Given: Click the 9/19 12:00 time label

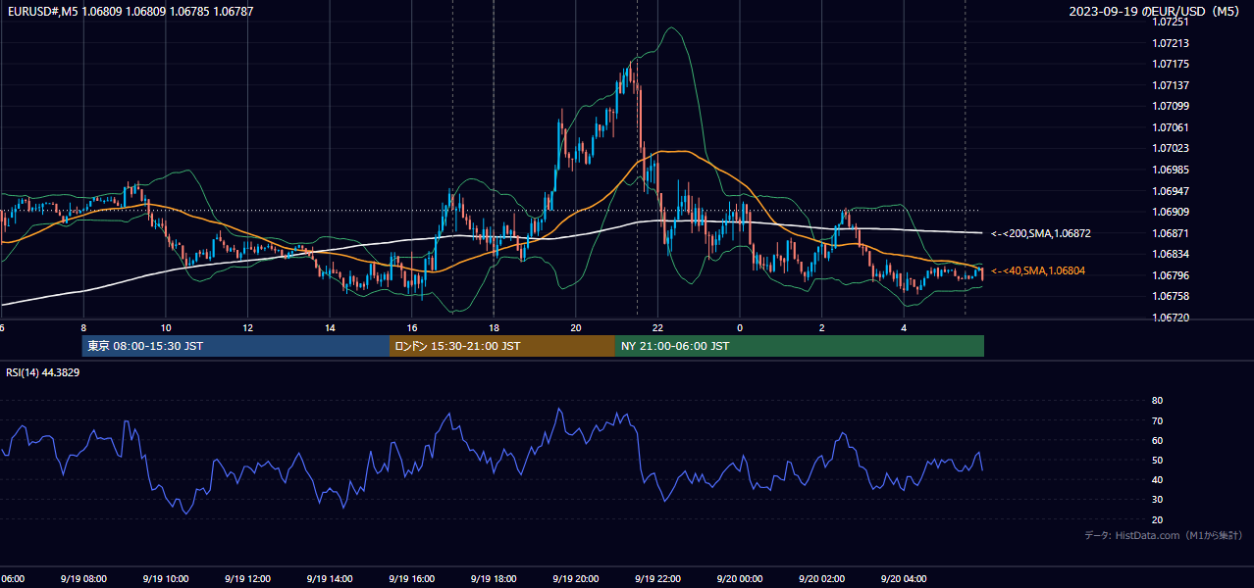Looking at the screenshot, I should click(247, 579).
